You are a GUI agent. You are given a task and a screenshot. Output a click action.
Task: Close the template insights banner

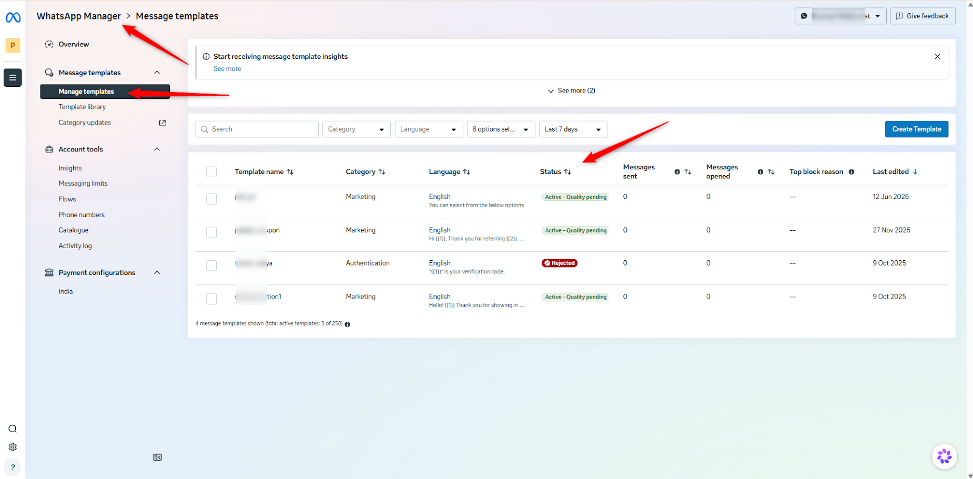tap(937, 56)
